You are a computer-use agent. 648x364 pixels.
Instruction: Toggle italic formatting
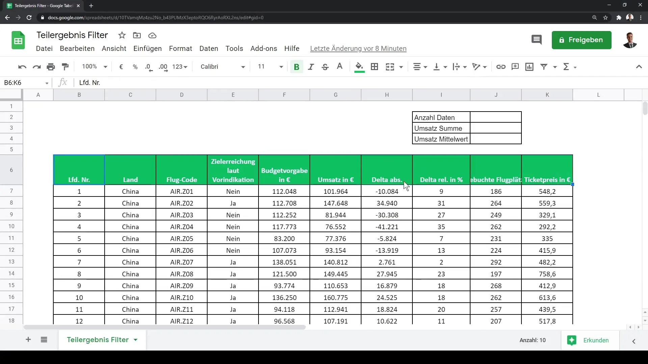(311, 67)
